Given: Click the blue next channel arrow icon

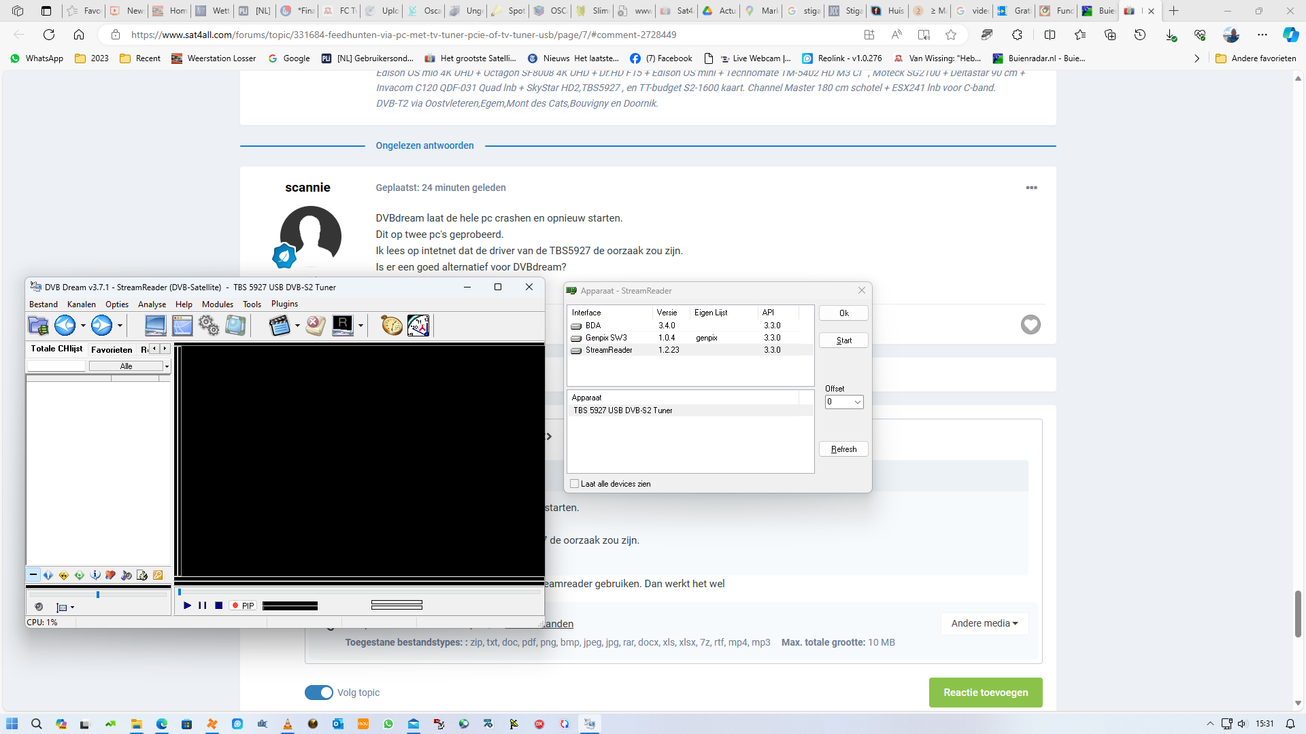Looking at the screenshot, I should tap(102, 326).
